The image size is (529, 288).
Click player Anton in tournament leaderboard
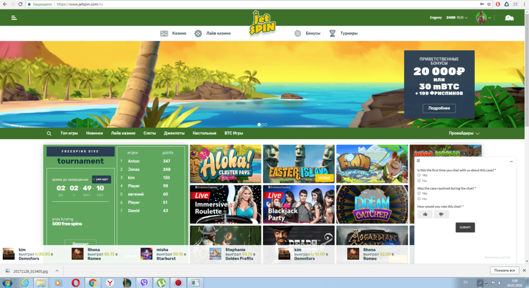[134, 161]
